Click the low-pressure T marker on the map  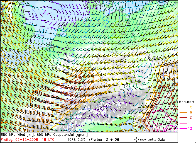click(x=22, y=14)
